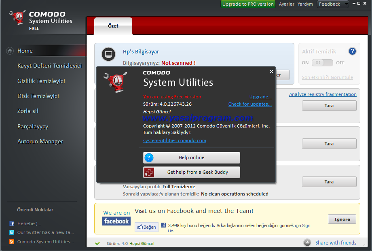Click 'No clean operations scheduled' text
This screenshot has width=372, height=251.
(x=235, y=194)
